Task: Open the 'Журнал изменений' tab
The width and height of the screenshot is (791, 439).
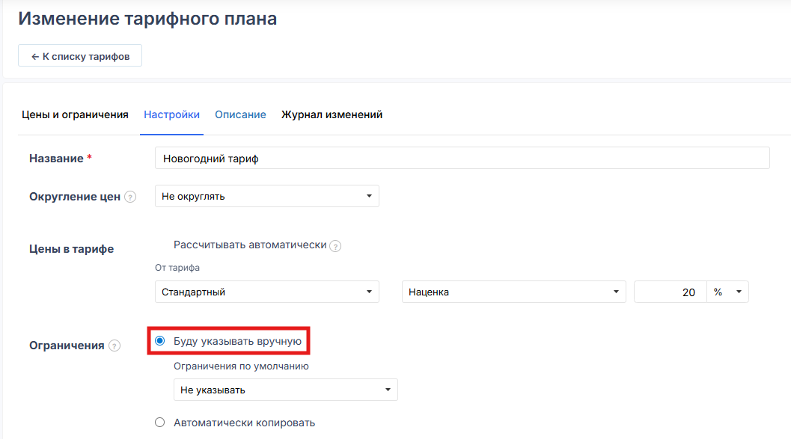Action: (332, 114)
